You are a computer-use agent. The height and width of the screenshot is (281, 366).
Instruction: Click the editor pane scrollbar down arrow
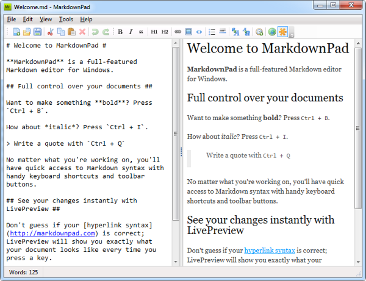coord(176,262)
